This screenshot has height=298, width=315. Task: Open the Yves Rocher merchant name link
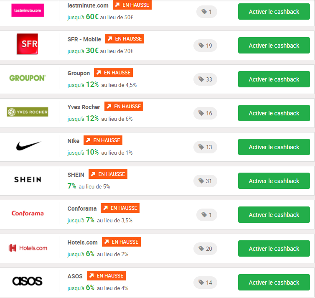[84, 107]
